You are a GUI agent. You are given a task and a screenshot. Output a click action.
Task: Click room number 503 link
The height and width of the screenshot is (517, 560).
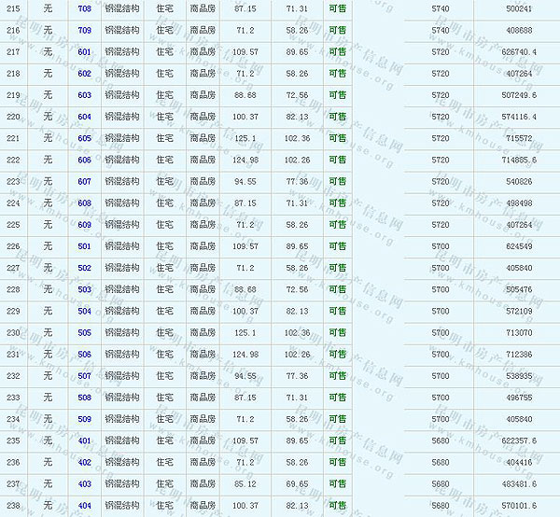pos(84,289)
